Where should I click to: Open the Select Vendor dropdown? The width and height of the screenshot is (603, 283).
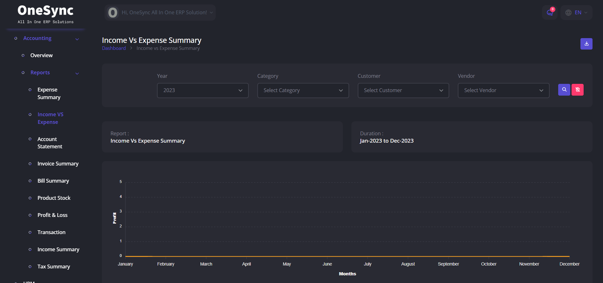pyautogui.click(x=503, y=91)
